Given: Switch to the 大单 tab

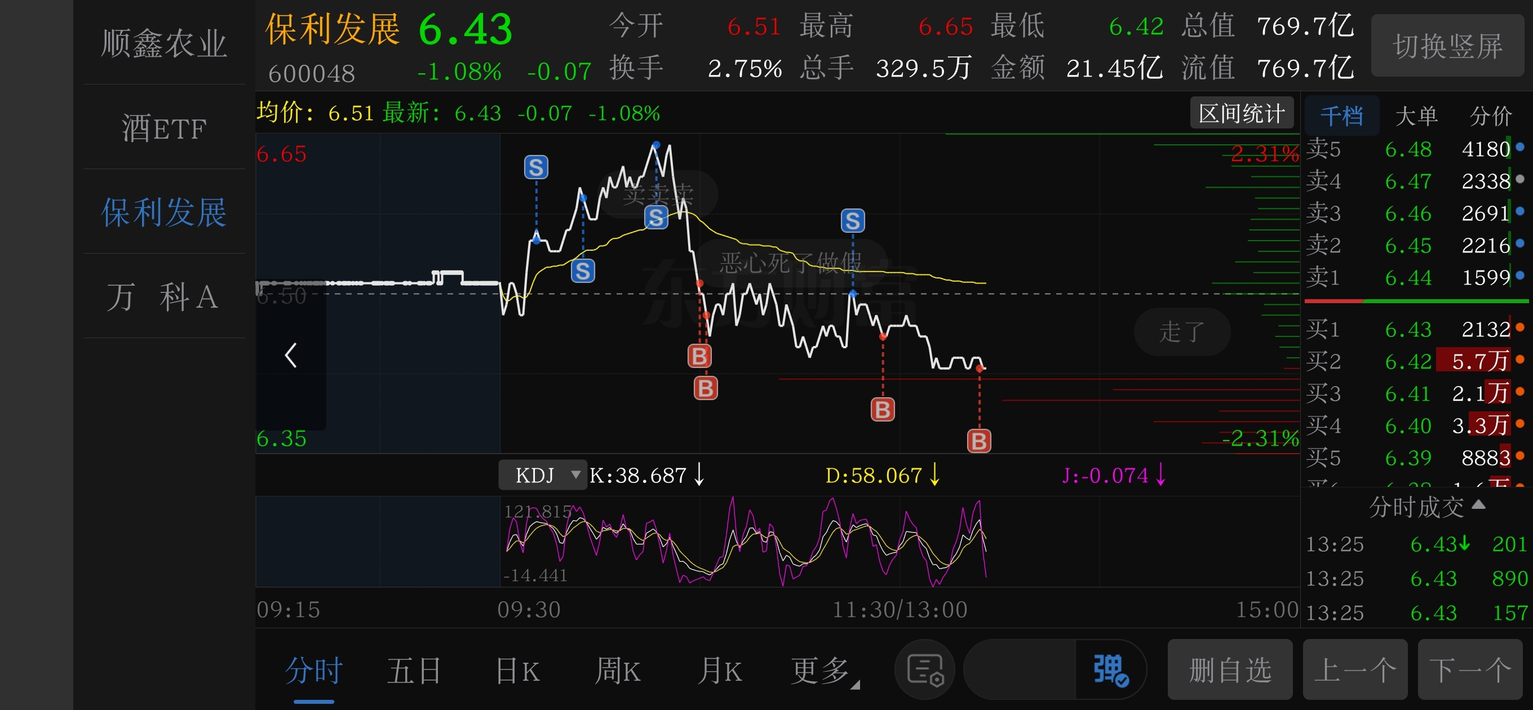Looking at the screenshot, I should click(1416, 116).
